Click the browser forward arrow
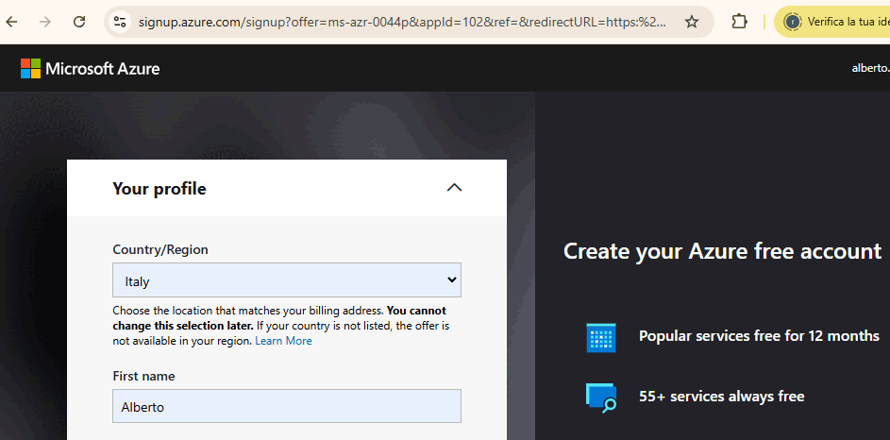890x440 pixels. [45, 22]
